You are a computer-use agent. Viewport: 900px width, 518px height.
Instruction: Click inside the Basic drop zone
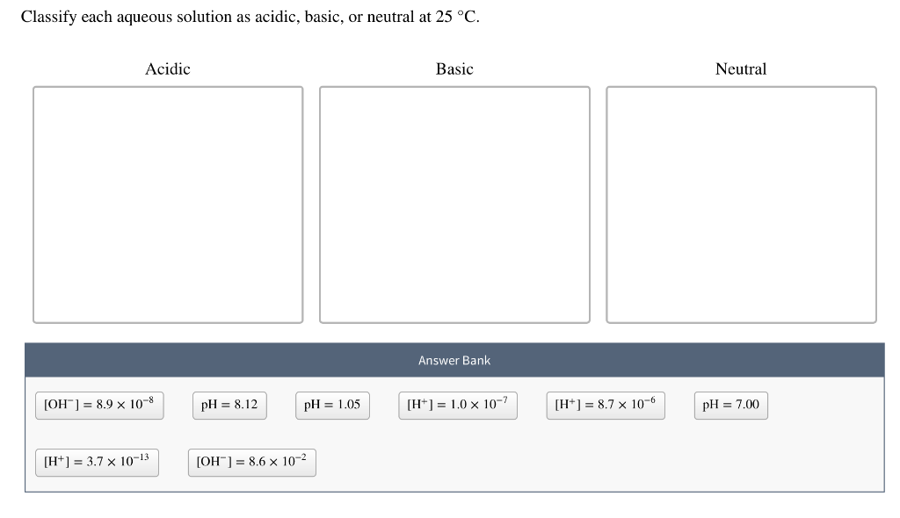point(454,204)
